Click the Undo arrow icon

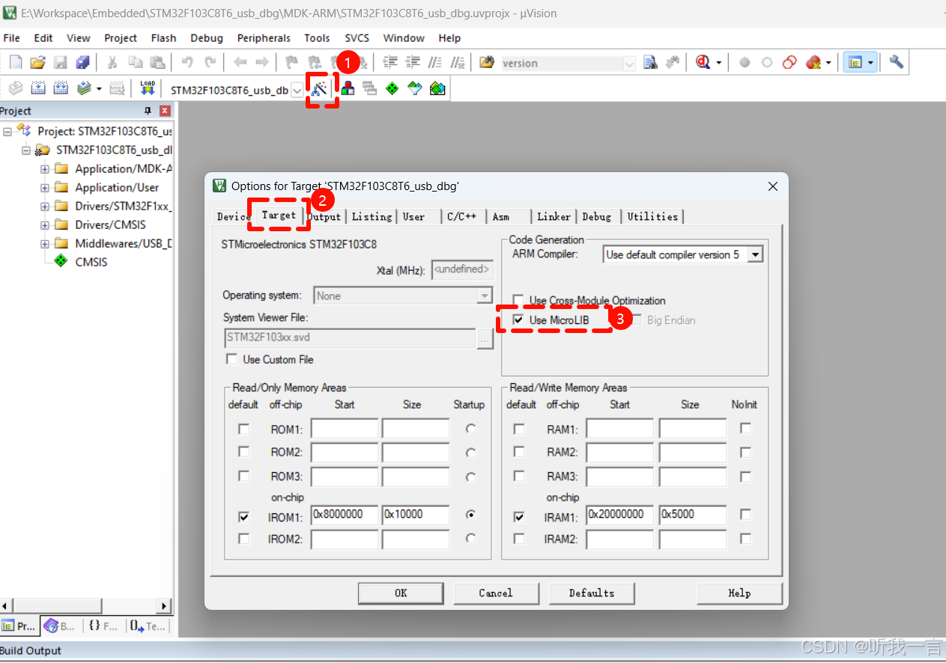coord(188,63)
